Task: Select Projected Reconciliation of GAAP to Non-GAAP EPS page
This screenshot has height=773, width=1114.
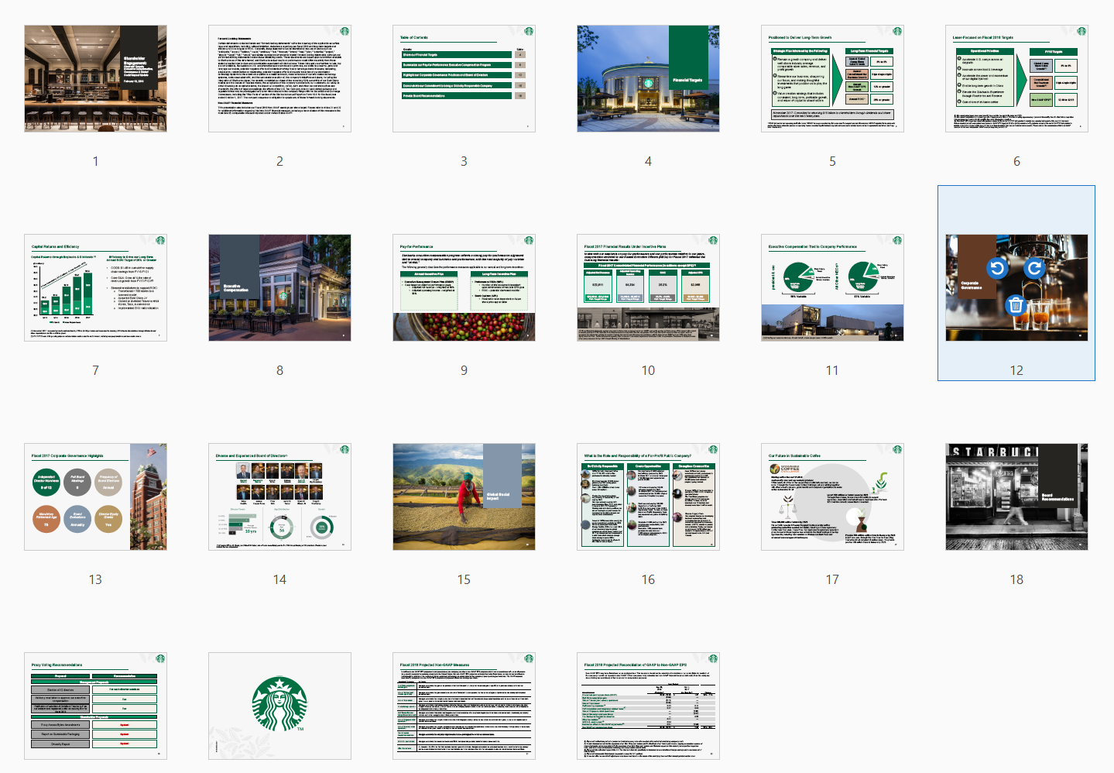Action: (x=648, y=706)
